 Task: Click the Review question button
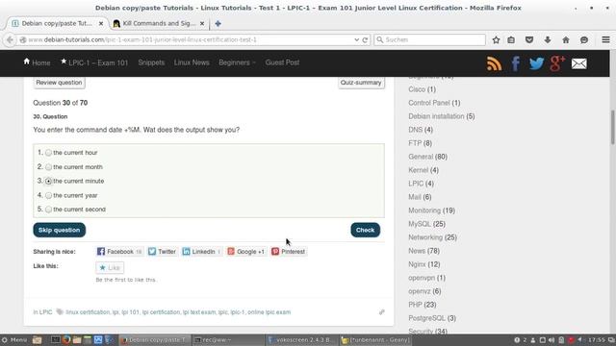tap(59, 83)
